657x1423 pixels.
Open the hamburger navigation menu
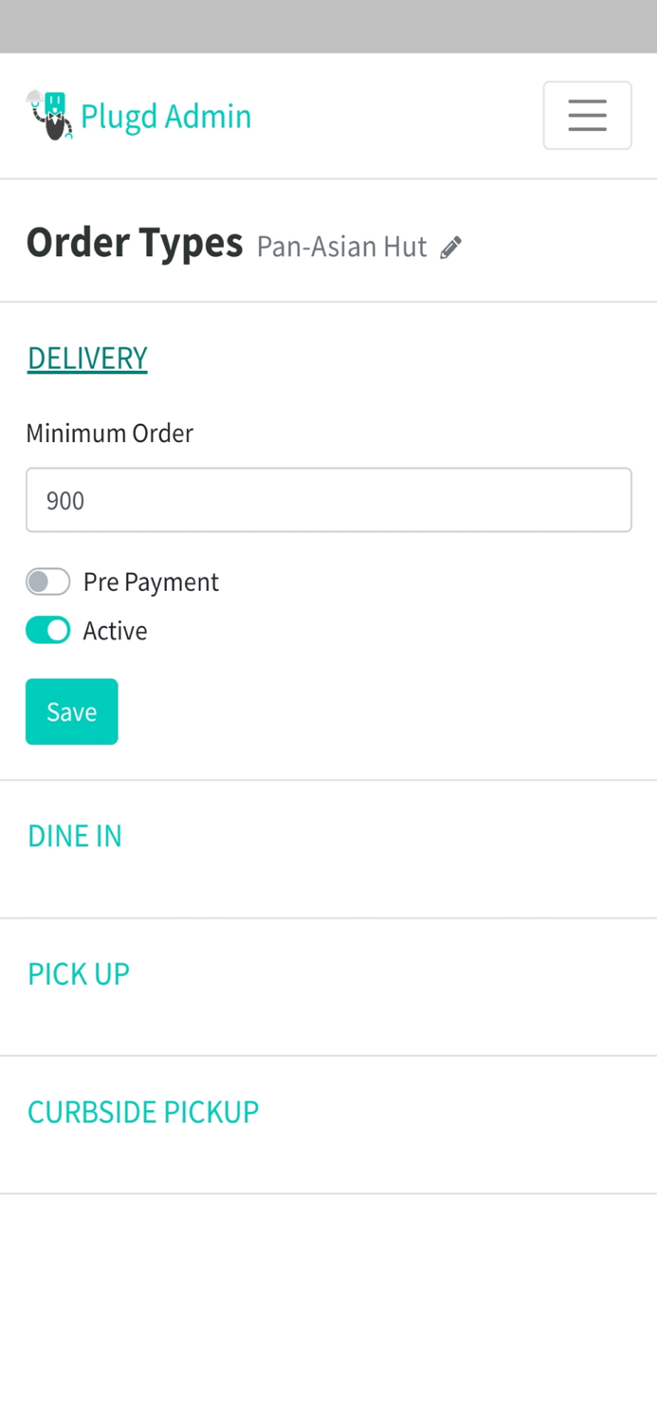pos(587,115)
